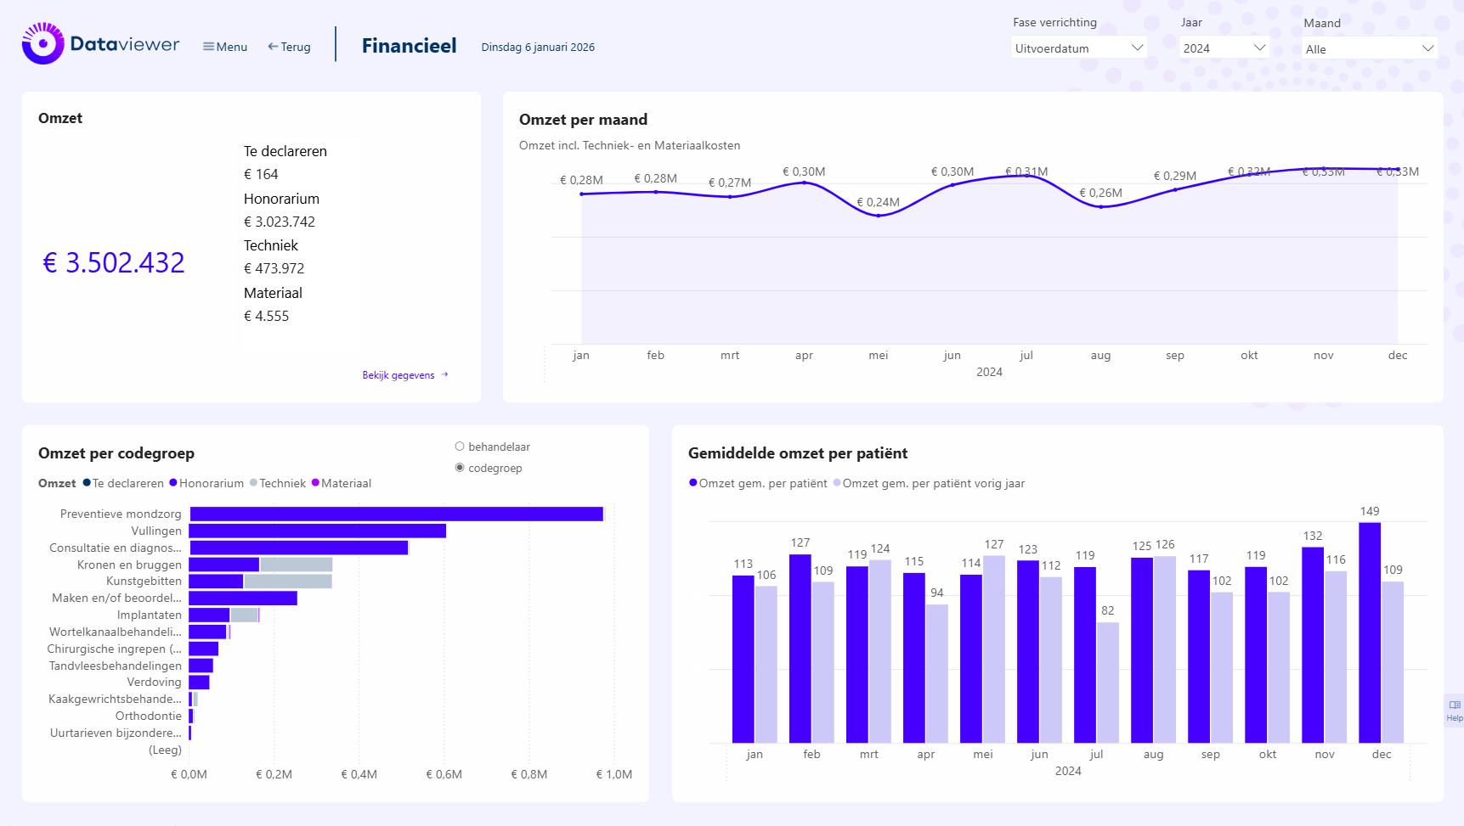Click arrow icon beside Bekijk gegevens
Screen dimensions: 1464x826
pos(444,374)
